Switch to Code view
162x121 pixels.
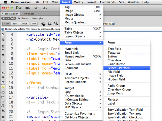7,24
